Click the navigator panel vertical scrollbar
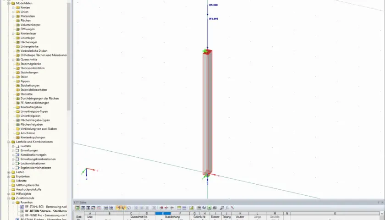The height and width of the screenshot is (220, 385). click(x=69, y=56)
